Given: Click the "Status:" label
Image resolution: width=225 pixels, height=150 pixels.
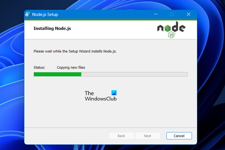Looking at the screenshot, I should (x=39, y=67).
